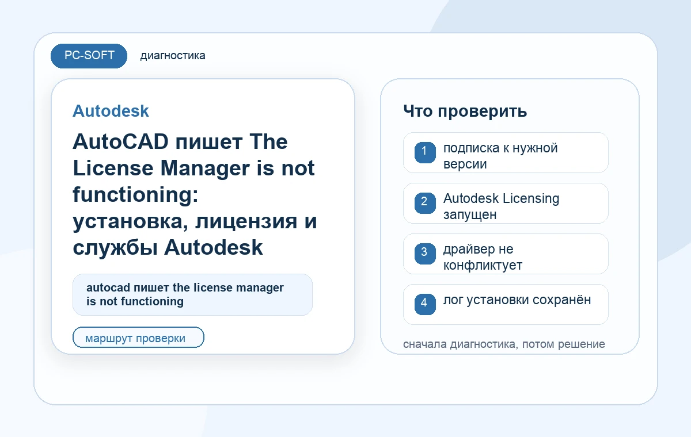
Task: Click 'сначала диагностика, потом решение' caption
Action: click(x=504, y=344)
